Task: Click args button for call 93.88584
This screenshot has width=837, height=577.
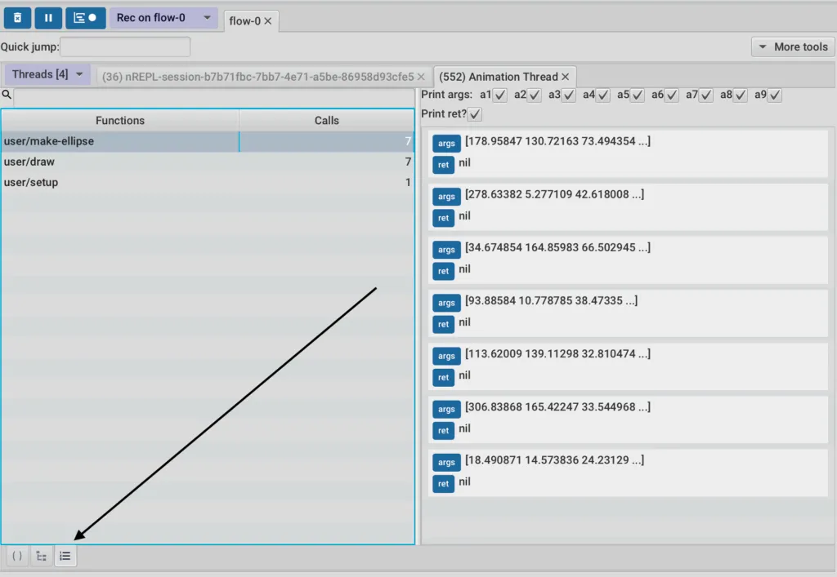Action: 446,303
